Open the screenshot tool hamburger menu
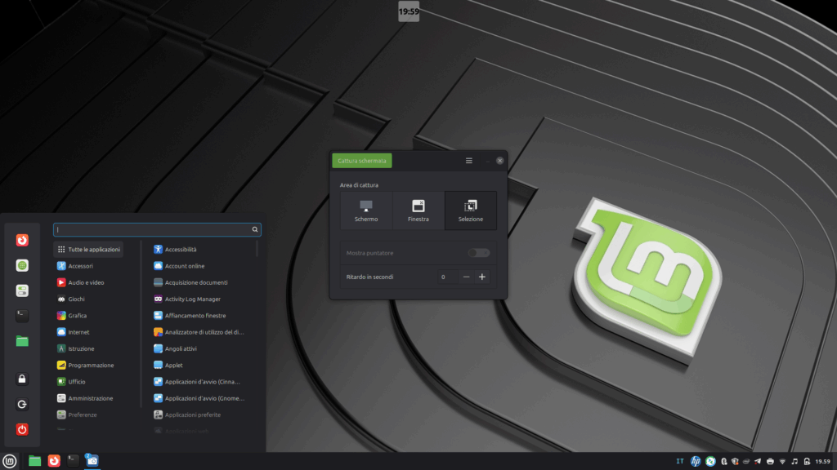 [x=469, y=161]
